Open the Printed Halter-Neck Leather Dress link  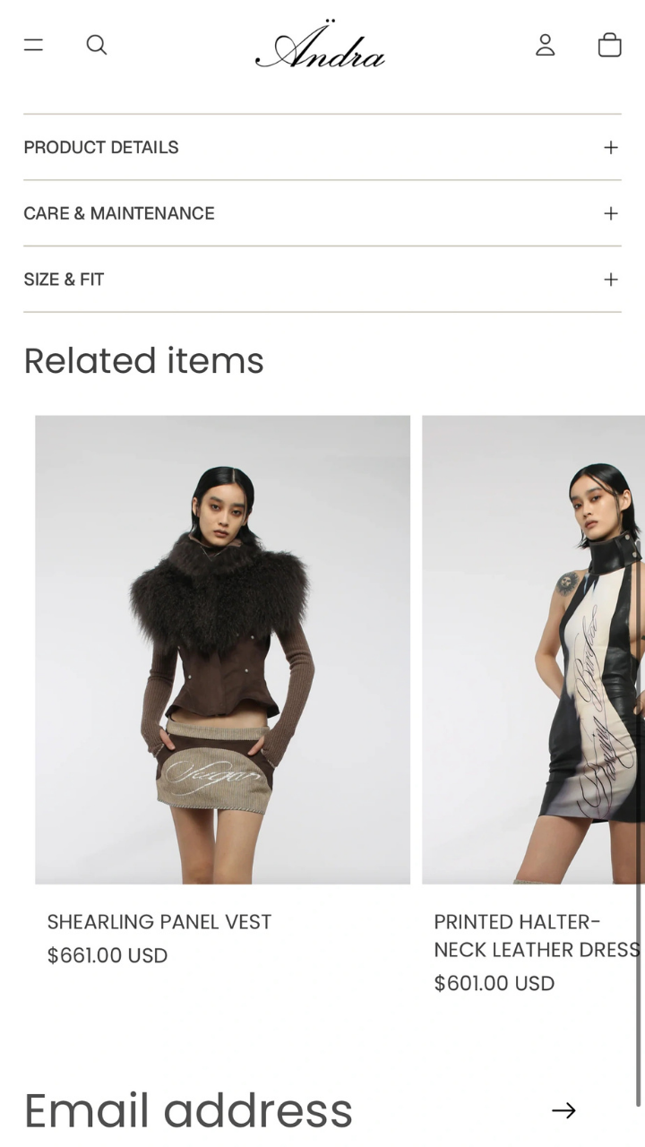(x=537, y=936)
